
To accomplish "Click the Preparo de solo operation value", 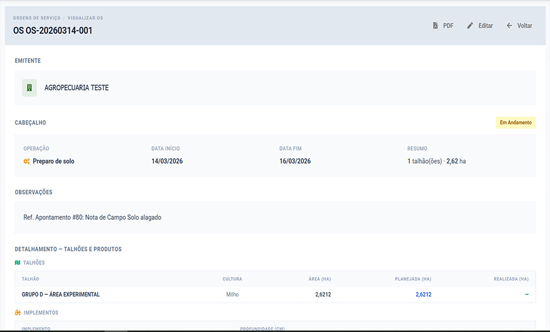I will (x=53, y=161).
